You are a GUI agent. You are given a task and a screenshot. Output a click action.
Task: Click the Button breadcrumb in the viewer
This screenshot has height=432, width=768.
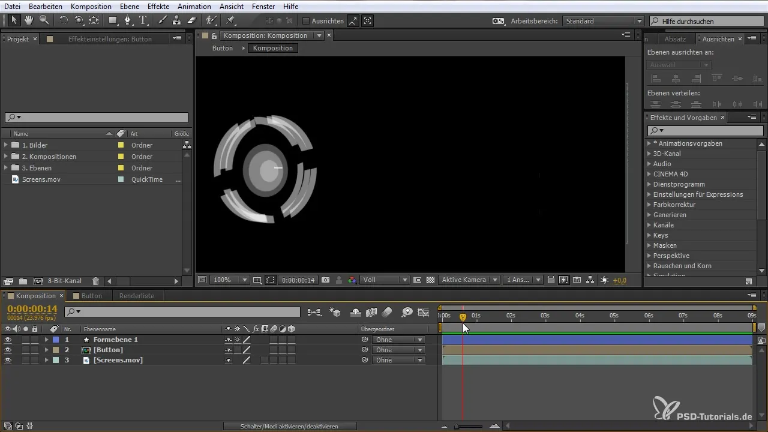[x=223, y=48]
